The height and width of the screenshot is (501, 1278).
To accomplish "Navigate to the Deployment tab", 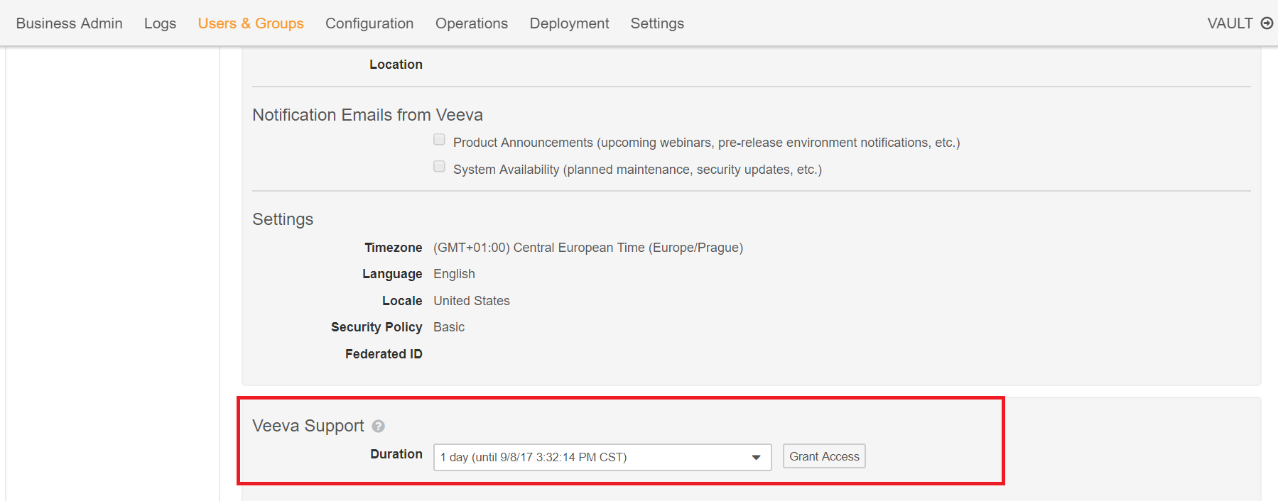I will point(569,23).
